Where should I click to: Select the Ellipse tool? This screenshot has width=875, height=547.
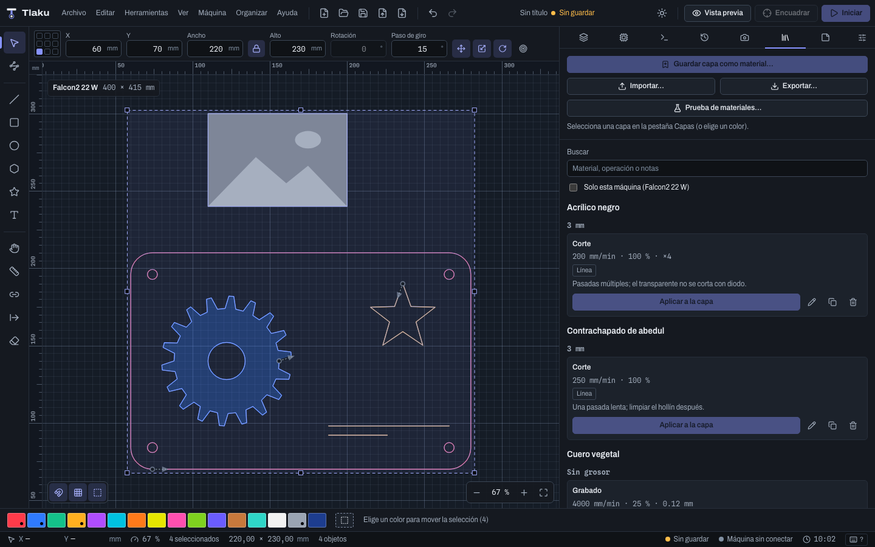click(x=14, y=146)
